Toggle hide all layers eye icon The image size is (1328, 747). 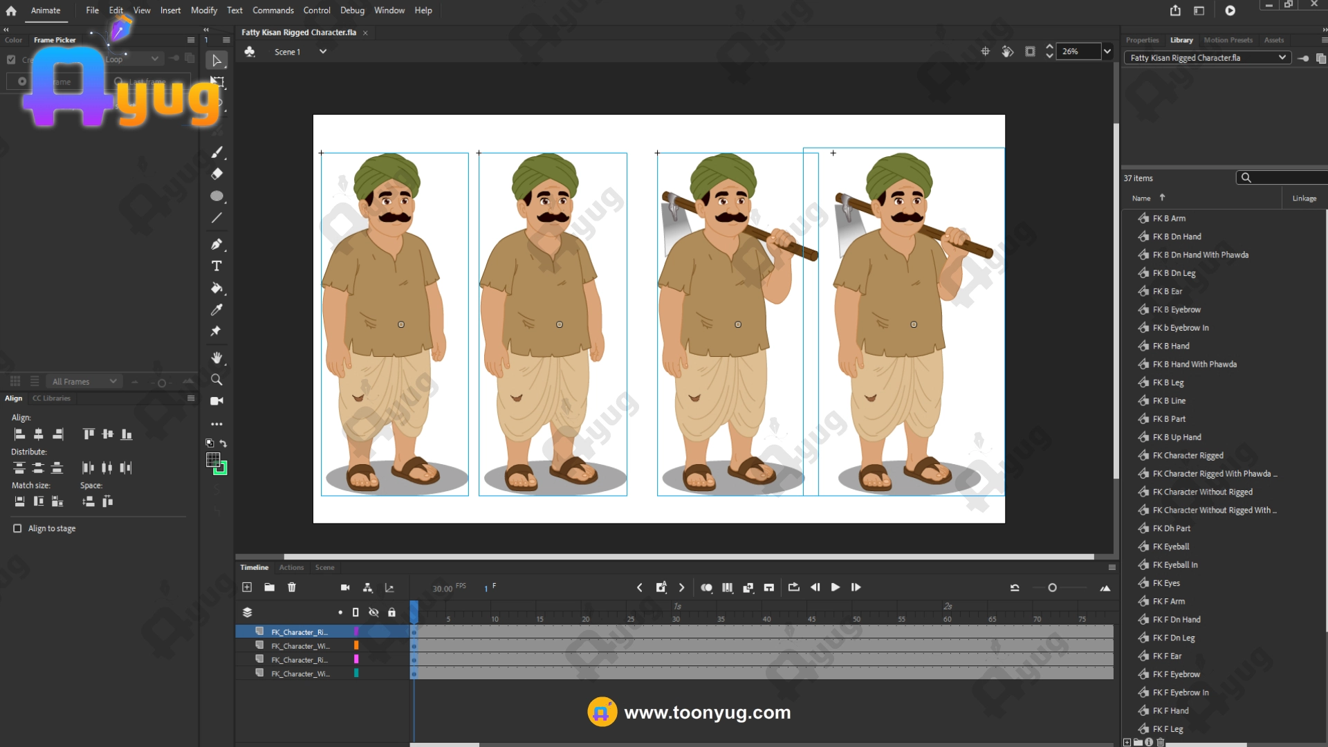[x=373, y=612]
